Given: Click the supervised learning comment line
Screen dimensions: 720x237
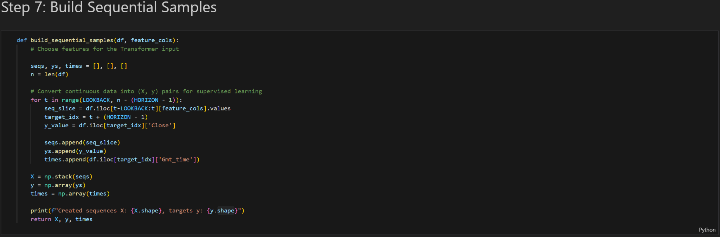Looking at the screenshot, I should pyautogui.click(x=146, y=91).
